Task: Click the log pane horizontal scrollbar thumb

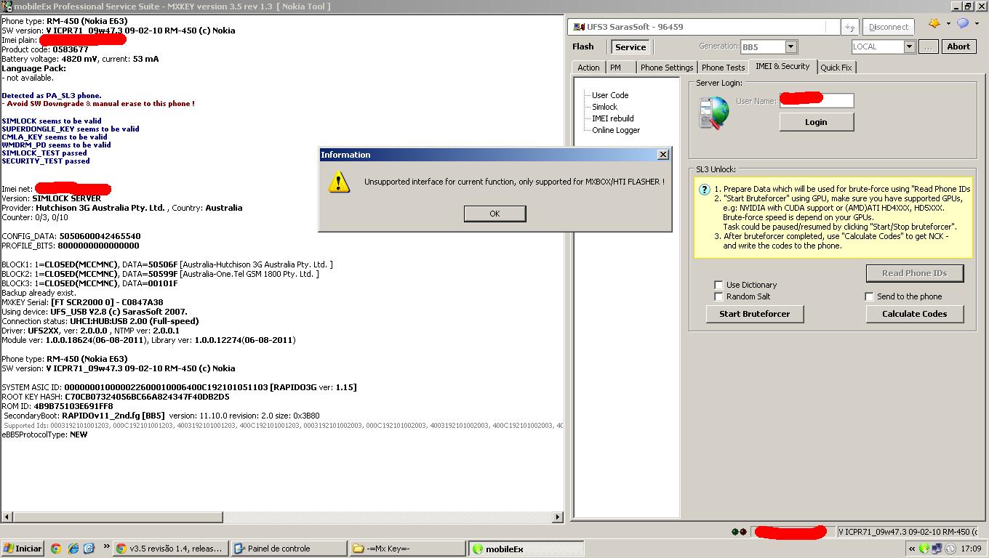Action: 117,517
